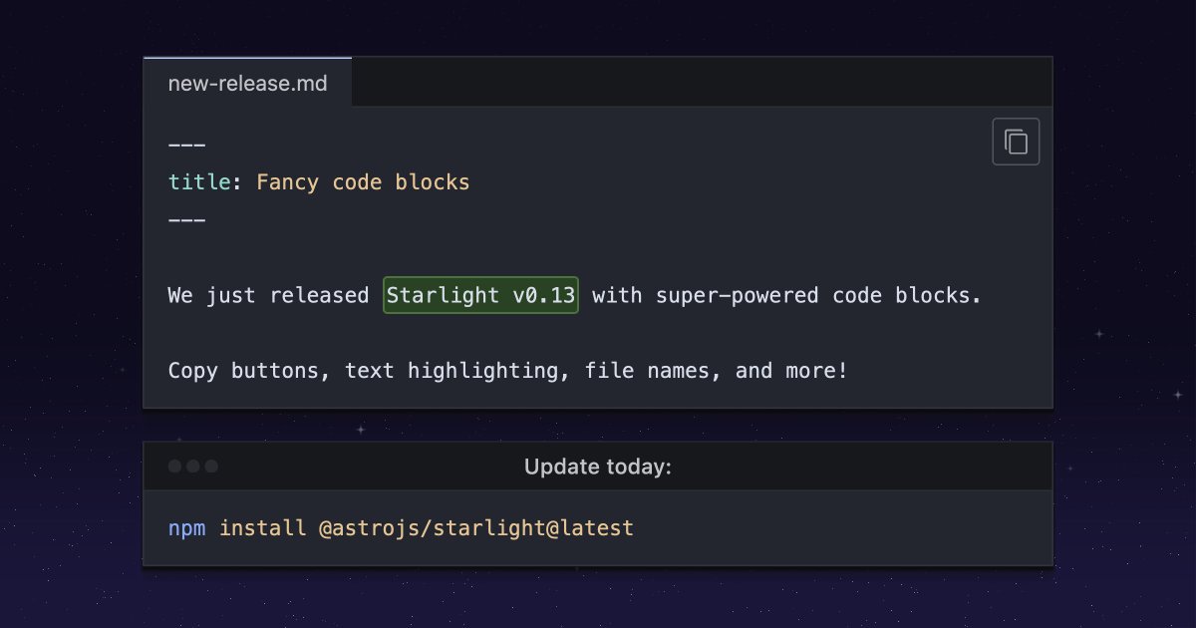This screenshot has width=1196, height=628.
Task: Click the 'Copy buttons, text highlighting' line
Action: [508, 372]
